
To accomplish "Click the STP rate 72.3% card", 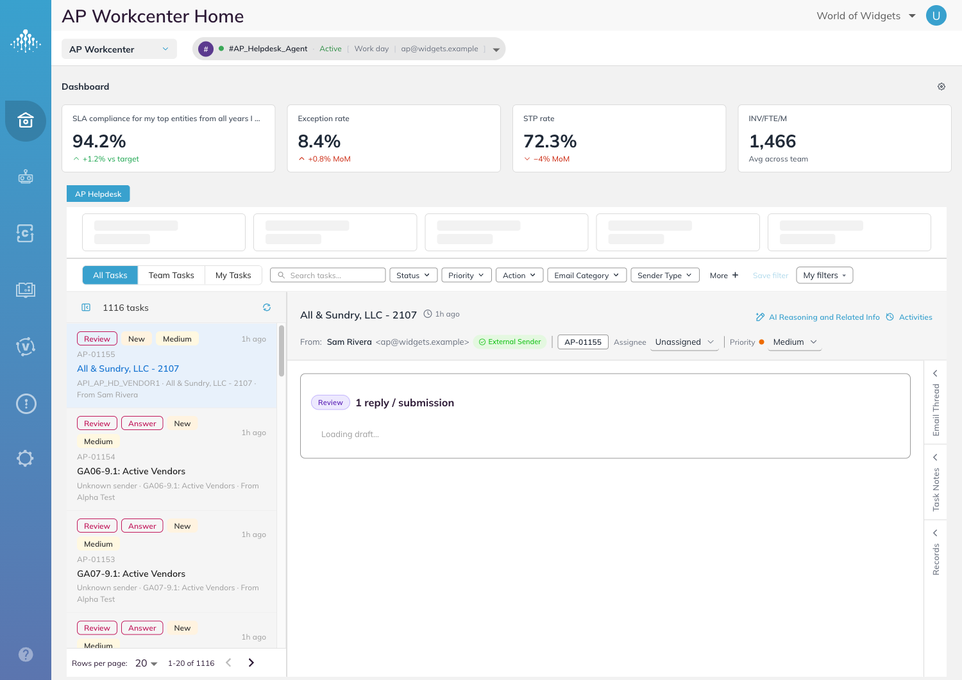I will [x=620, y=138].
